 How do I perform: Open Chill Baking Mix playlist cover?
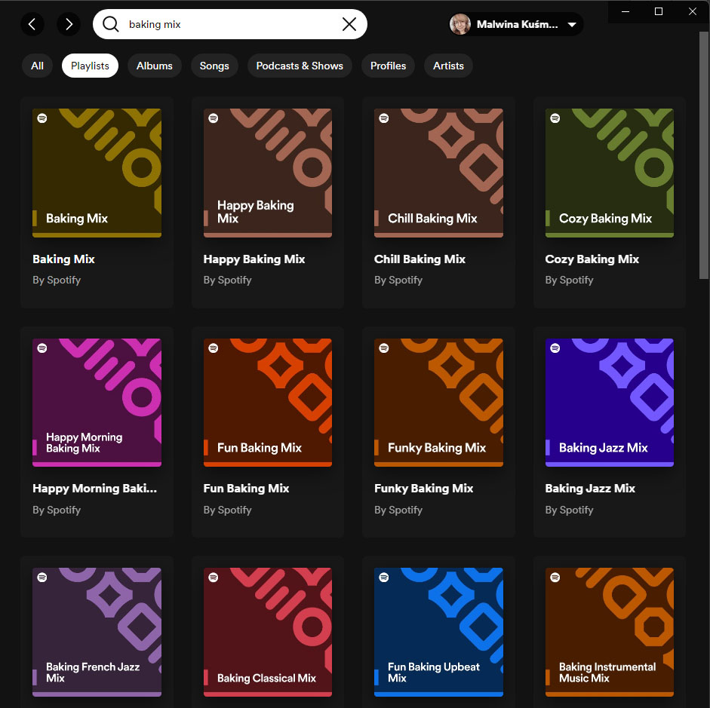439,173
